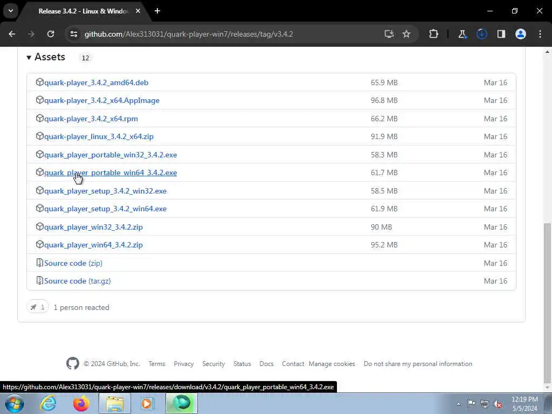Open the downloads icon in toolbar

coord(481,34)
